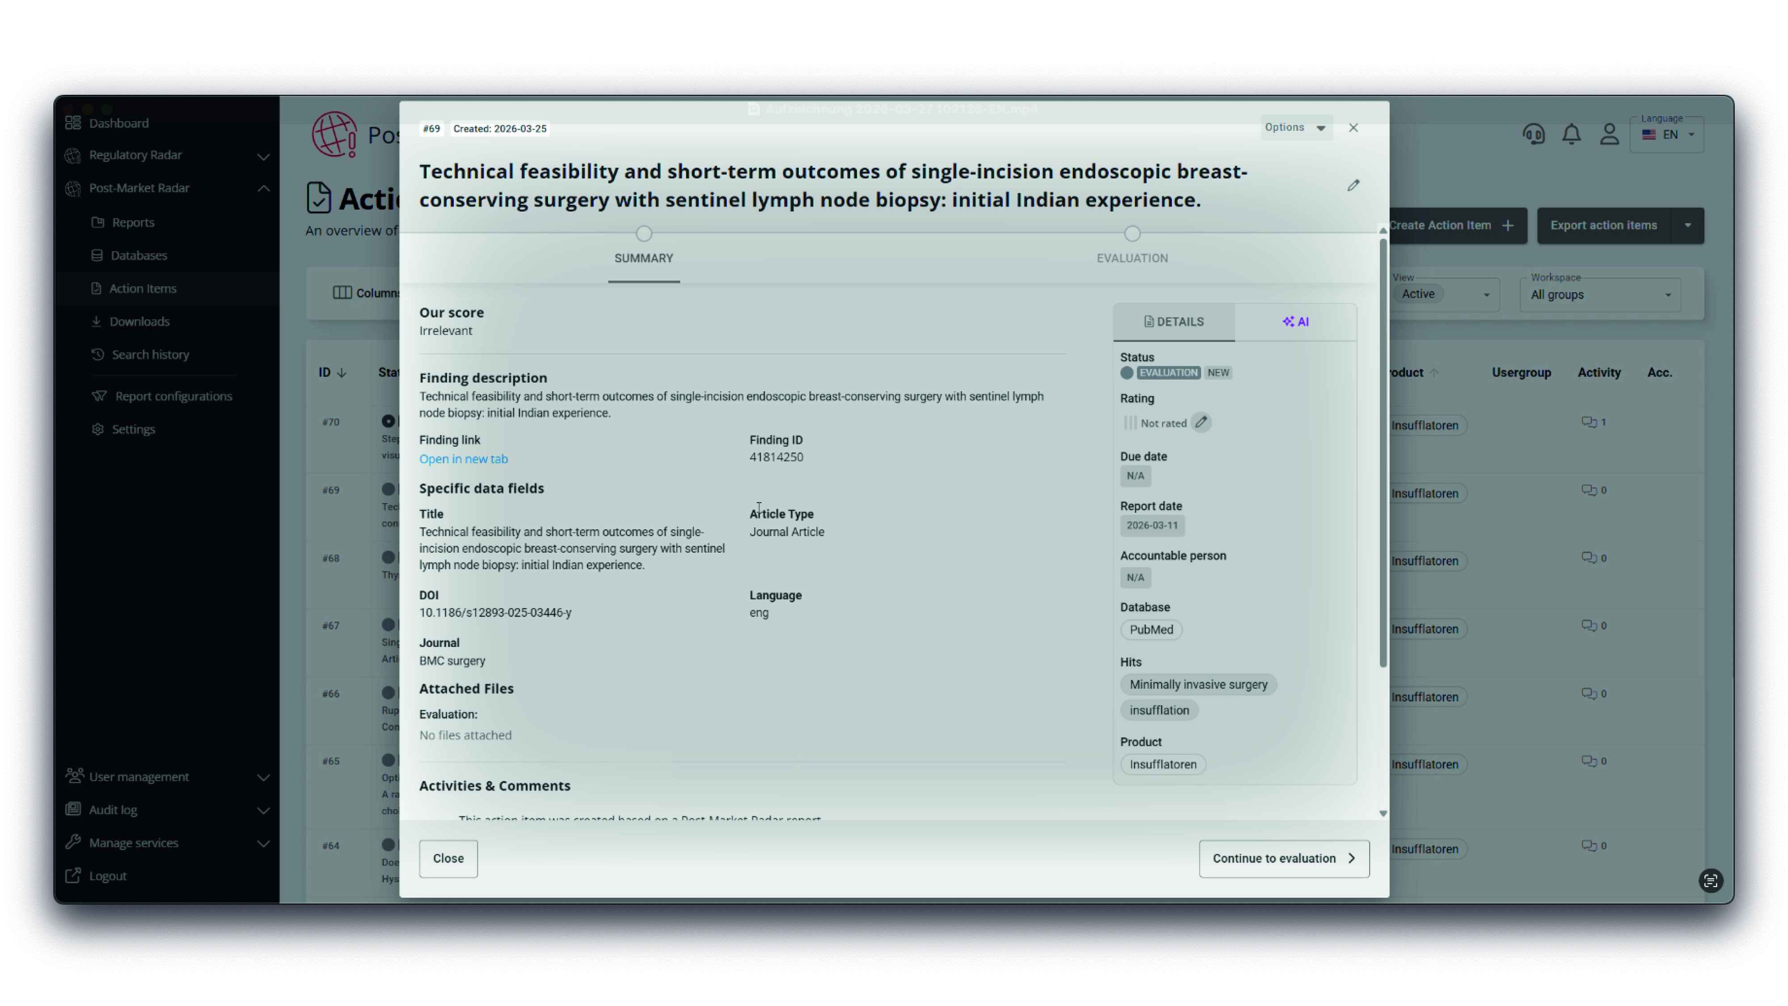Click the Minimally invasive surgery hit tag
The width and height of the screenshot is (1788, 1006).
point(1198,685)
